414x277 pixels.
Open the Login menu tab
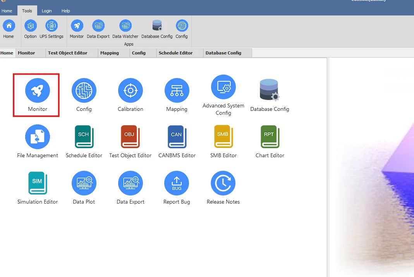(x=47, y=11)
